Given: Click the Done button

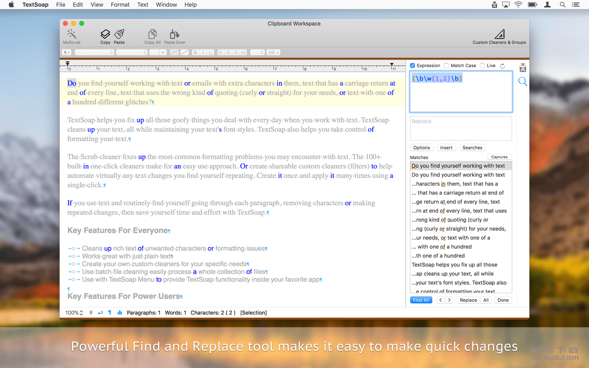Looking at the screenshot, I should 503,300.
